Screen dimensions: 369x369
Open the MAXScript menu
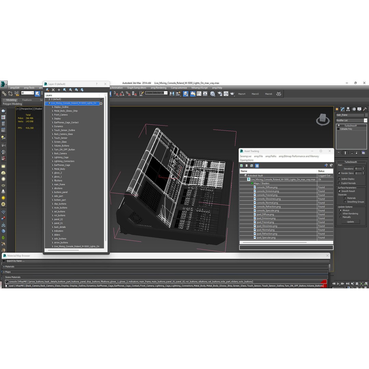(199, 88)
